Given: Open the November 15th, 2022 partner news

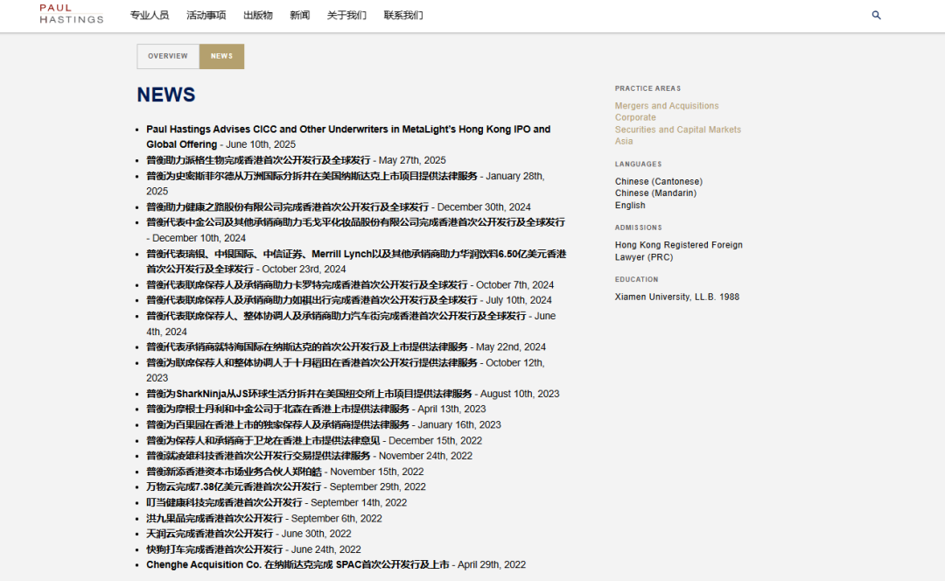Looking at the screenshot, I should pos(234,472).
